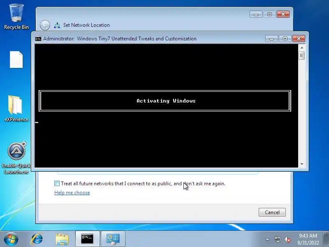Cancel the Set Network Location dialog

(x=272, y=212)
